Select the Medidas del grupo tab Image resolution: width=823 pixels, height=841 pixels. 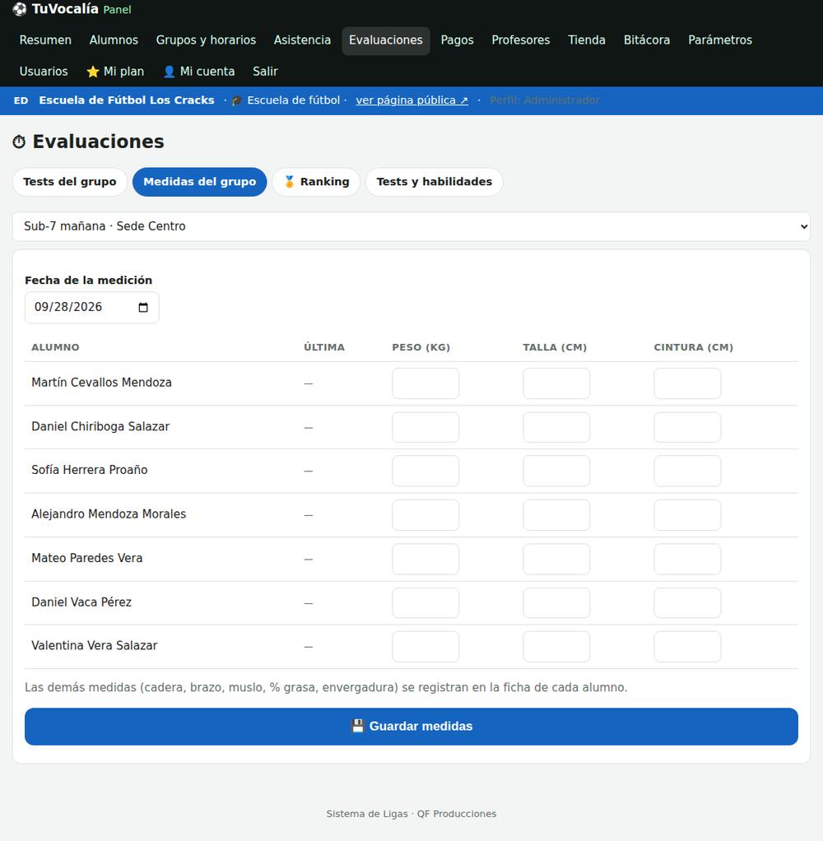[200, 182]
